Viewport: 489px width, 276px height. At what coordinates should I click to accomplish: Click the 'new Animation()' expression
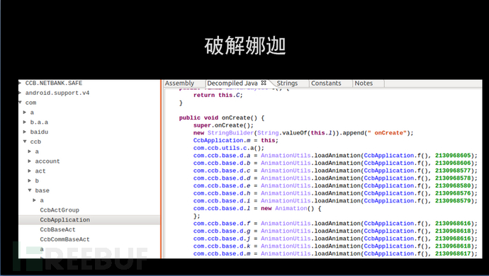pyautogui.click(x=288, y=208)
